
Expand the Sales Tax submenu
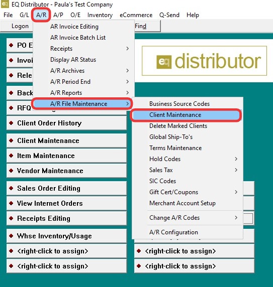(x=188, y=170)
